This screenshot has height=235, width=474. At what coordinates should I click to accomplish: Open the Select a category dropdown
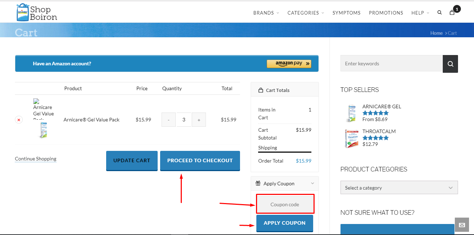coord(399,188)
